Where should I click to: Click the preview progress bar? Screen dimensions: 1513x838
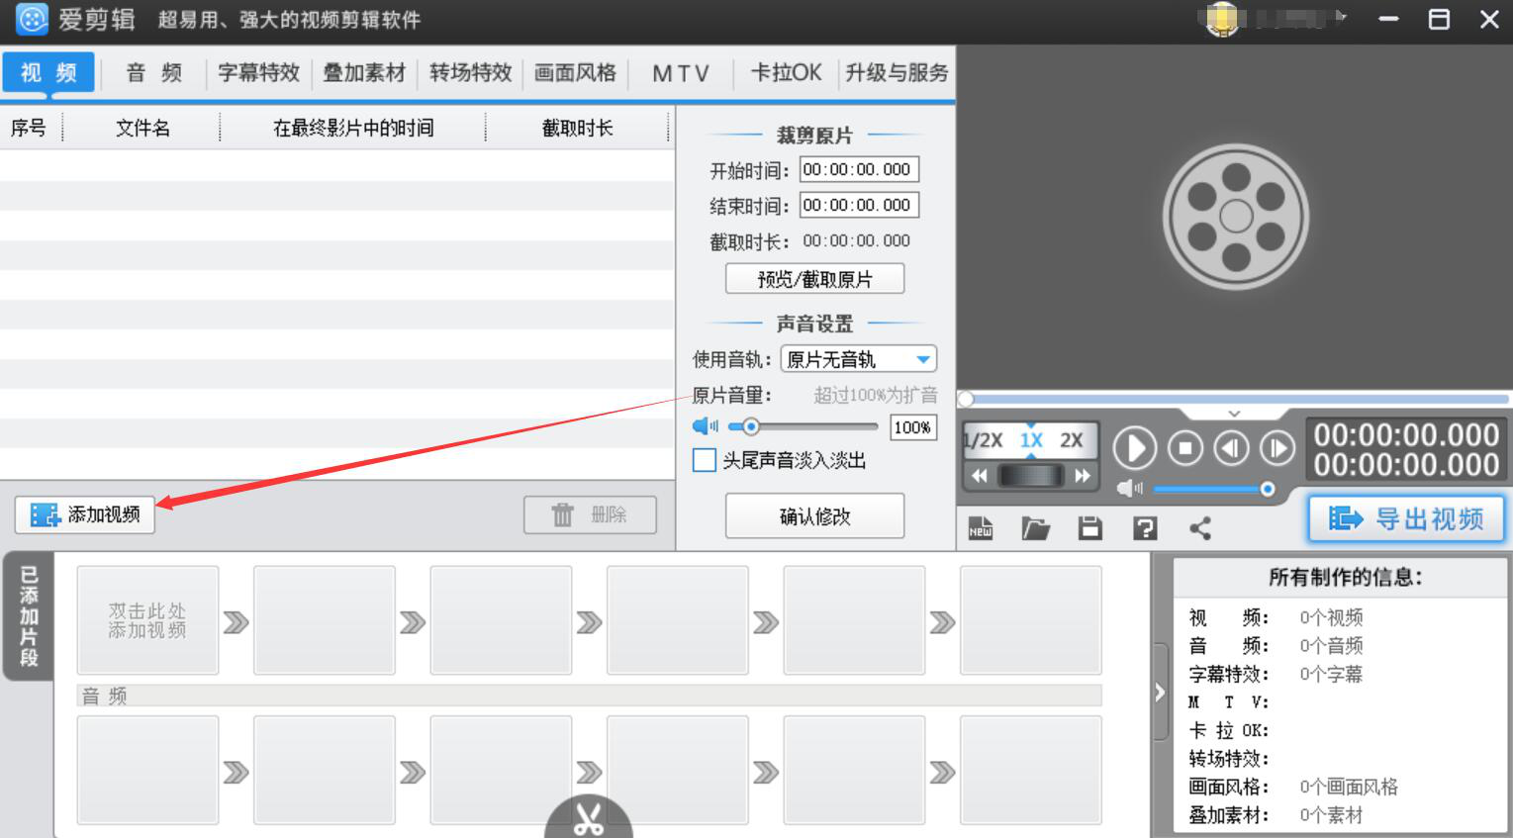click(x=1234, y=399)
